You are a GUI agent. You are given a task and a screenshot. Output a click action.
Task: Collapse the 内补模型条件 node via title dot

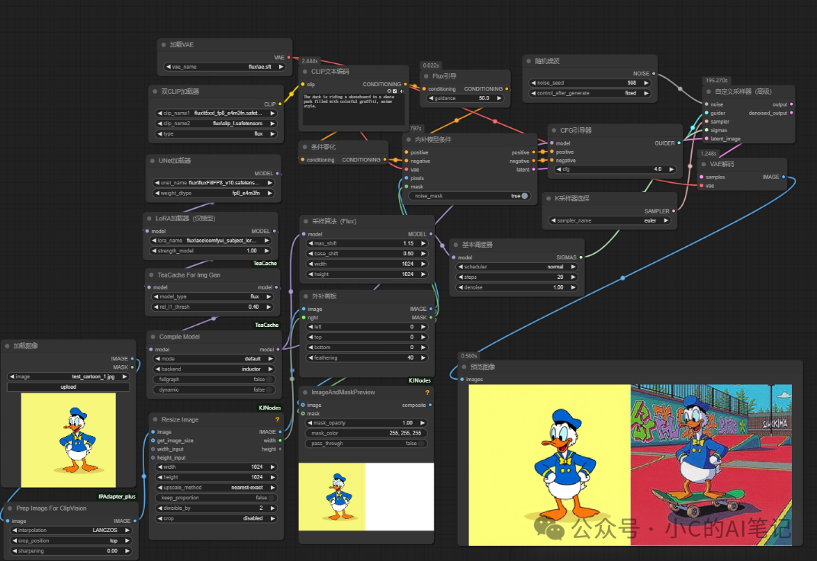(409, 140)
